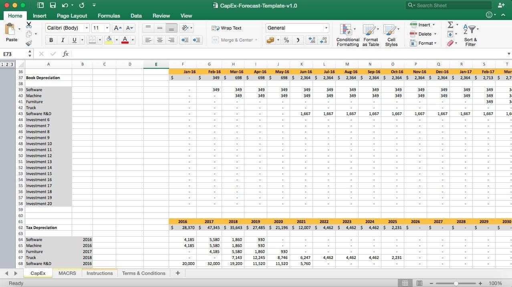Screen dimensions: 512x287
Task: Add a new sheet with plus button
Action: click(178, 273)
